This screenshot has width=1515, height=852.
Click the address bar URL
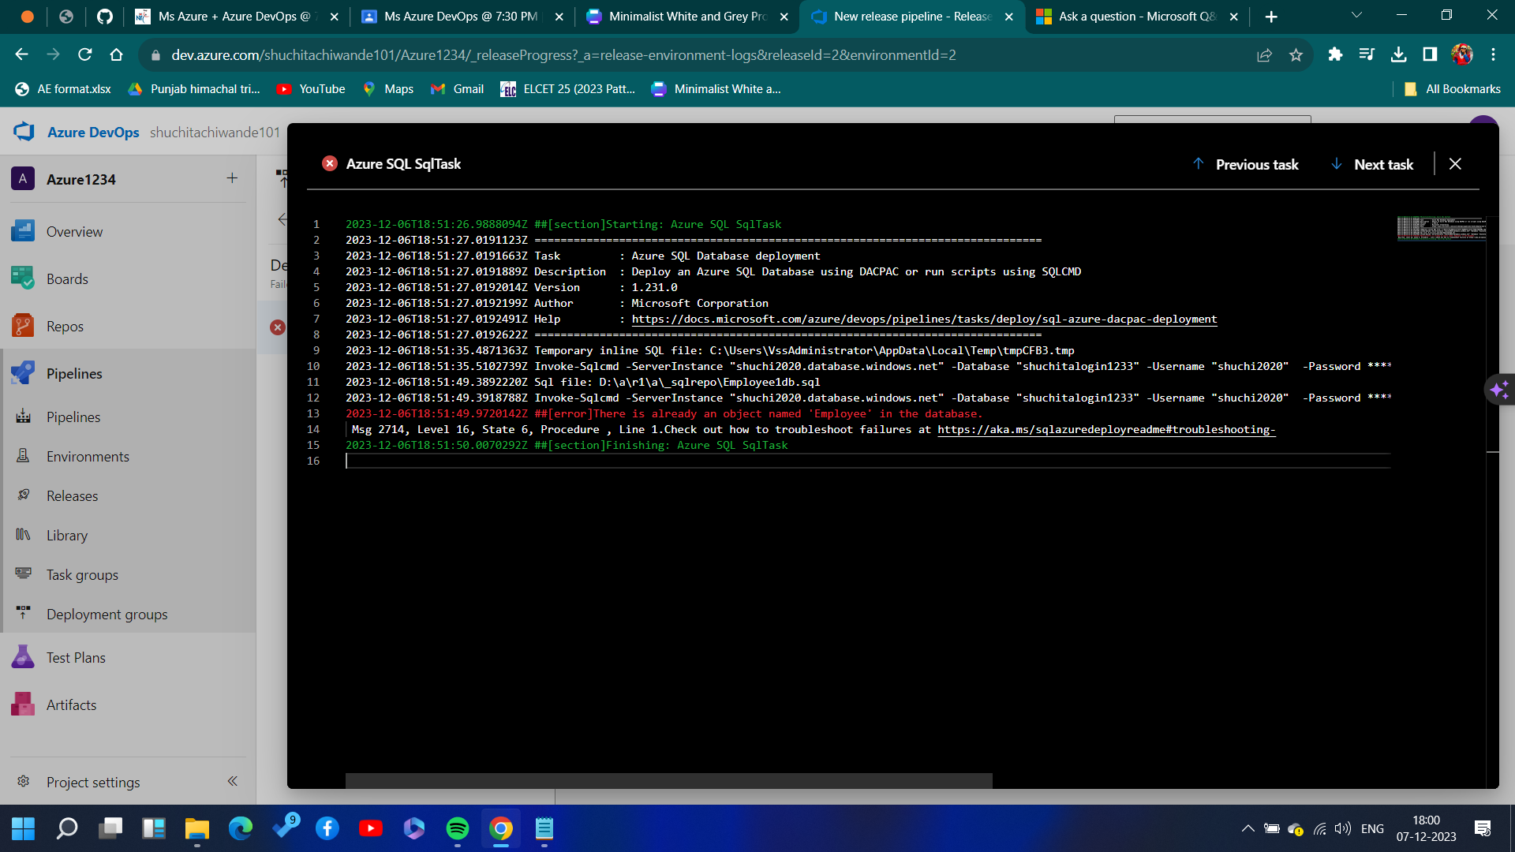click(x=563, y=55)
